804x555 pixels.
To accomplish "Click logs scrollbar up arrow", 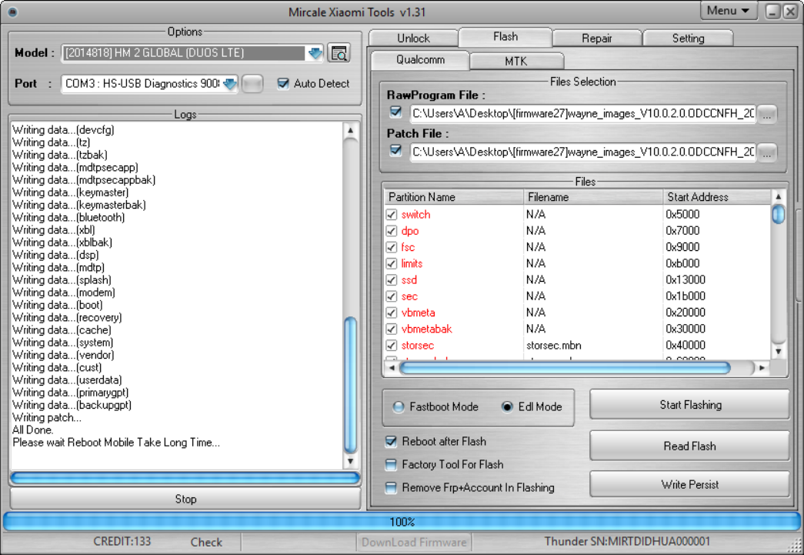I will pyautogui.click(x=350, y=130).
